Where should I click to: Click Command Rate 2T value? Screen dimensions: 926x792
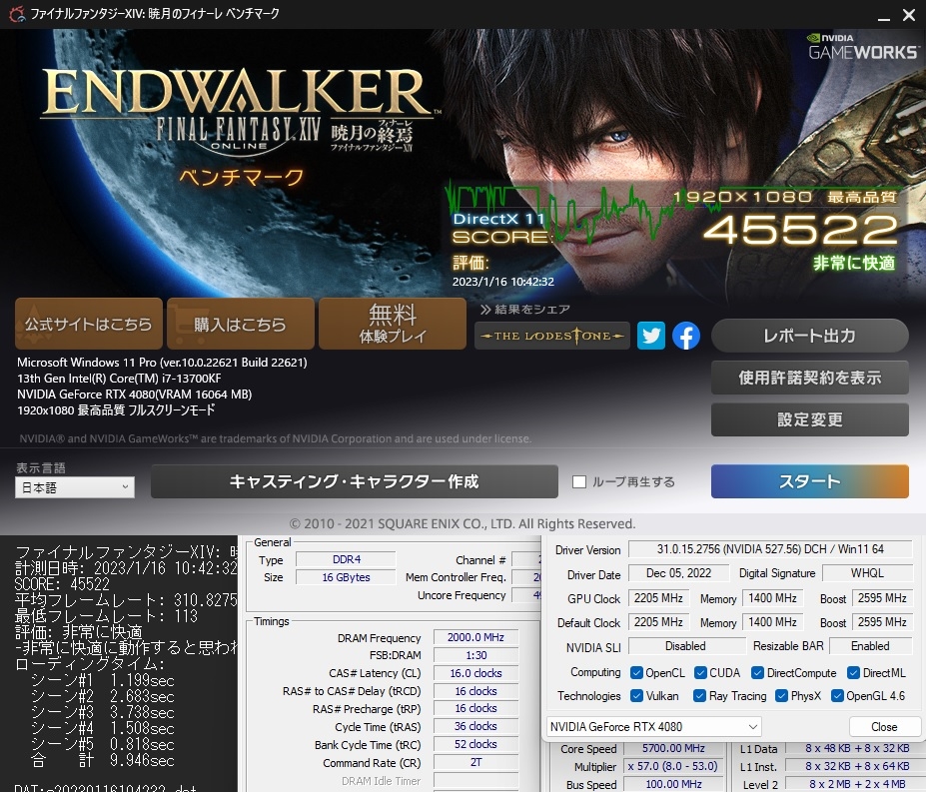click(x=475, y=762)
